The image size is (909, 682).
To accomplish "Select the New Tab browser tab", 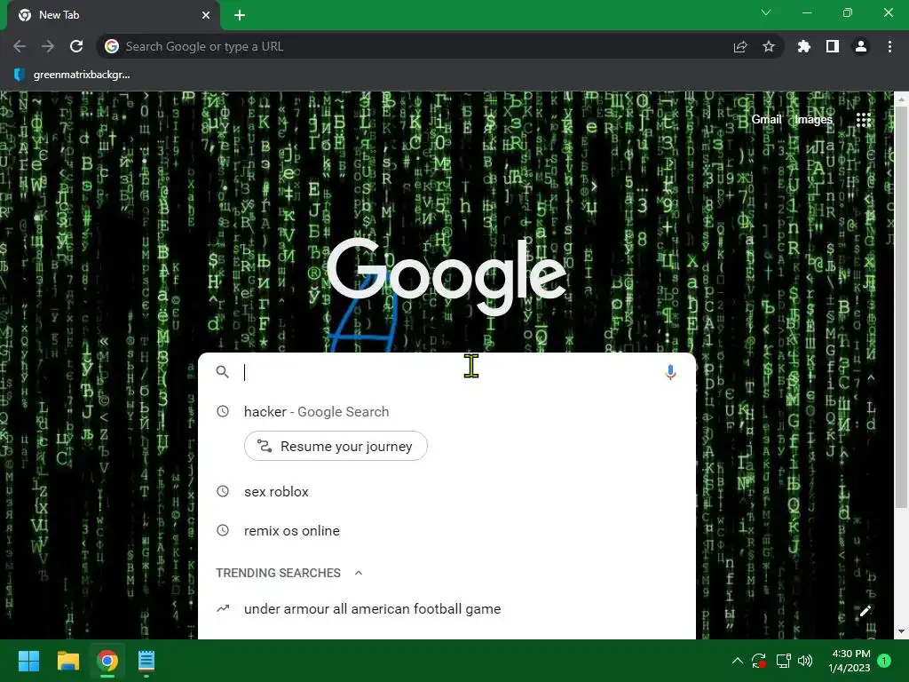I will pyautogui.click(x=114, y=16).
